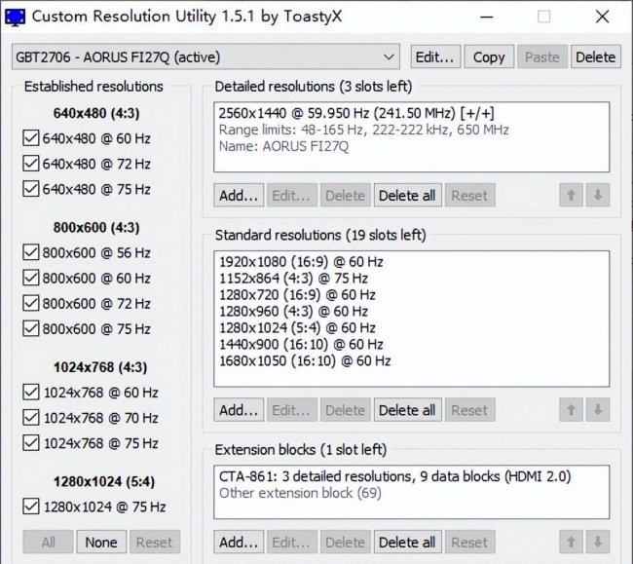Delete the selected monitor entry
Viewport: 633px width, 564px height.
(595, 56)
